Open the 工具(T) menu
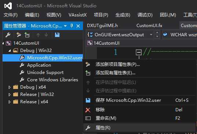This screenshot has height=134, width=197. pos(190,15)
